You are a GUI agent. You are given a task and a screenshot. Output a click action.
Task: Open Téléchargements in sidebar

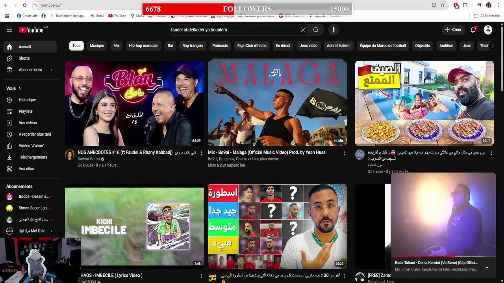(x=30, y=157)
